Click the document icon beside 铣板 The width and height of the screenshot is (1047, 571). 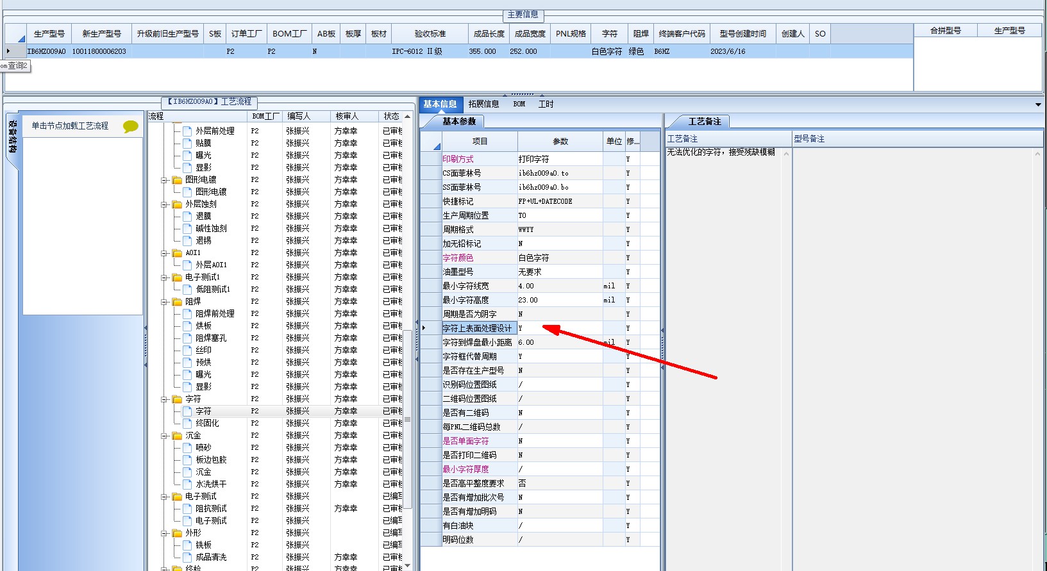188,545
